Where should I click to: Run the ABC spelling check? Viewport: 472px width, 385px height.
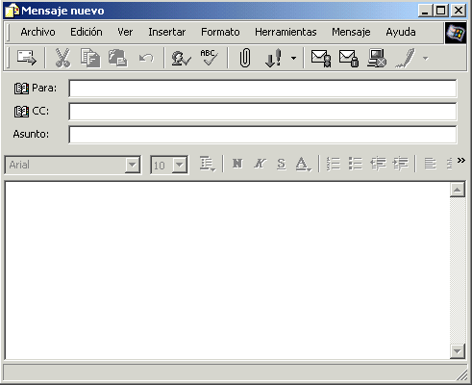coord(209,58)
